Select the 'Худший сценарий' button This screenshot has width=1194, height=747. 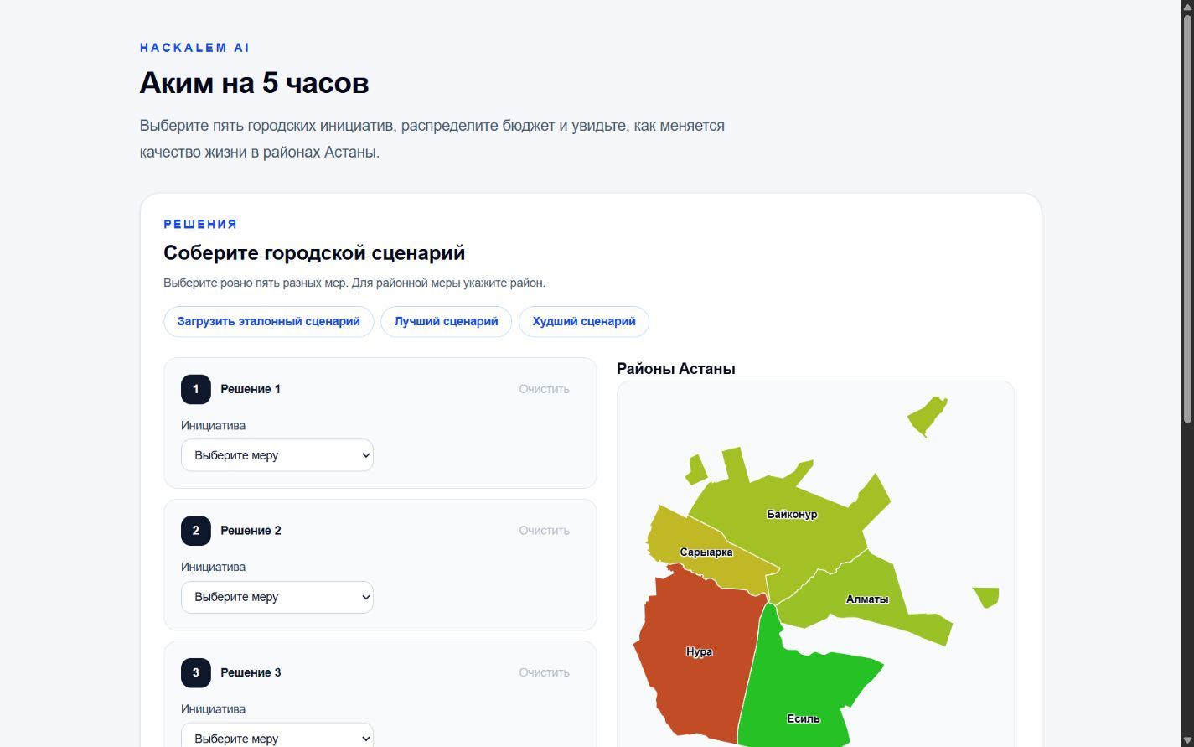coord(584,322)
